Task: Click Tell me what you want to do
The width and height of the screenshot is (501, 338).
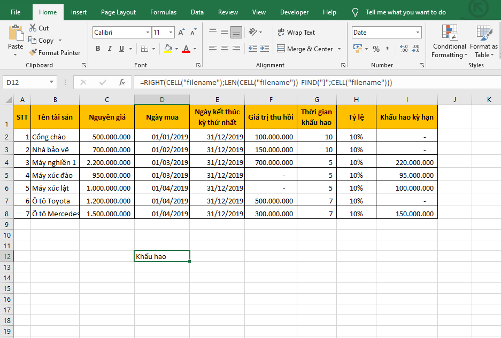Action: coord(405,12)
